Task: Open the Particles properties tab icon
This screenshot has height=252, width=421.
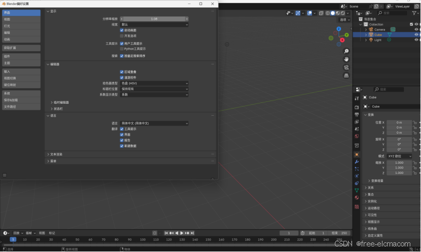Action: pyautogui.click(x=357, y=169)
